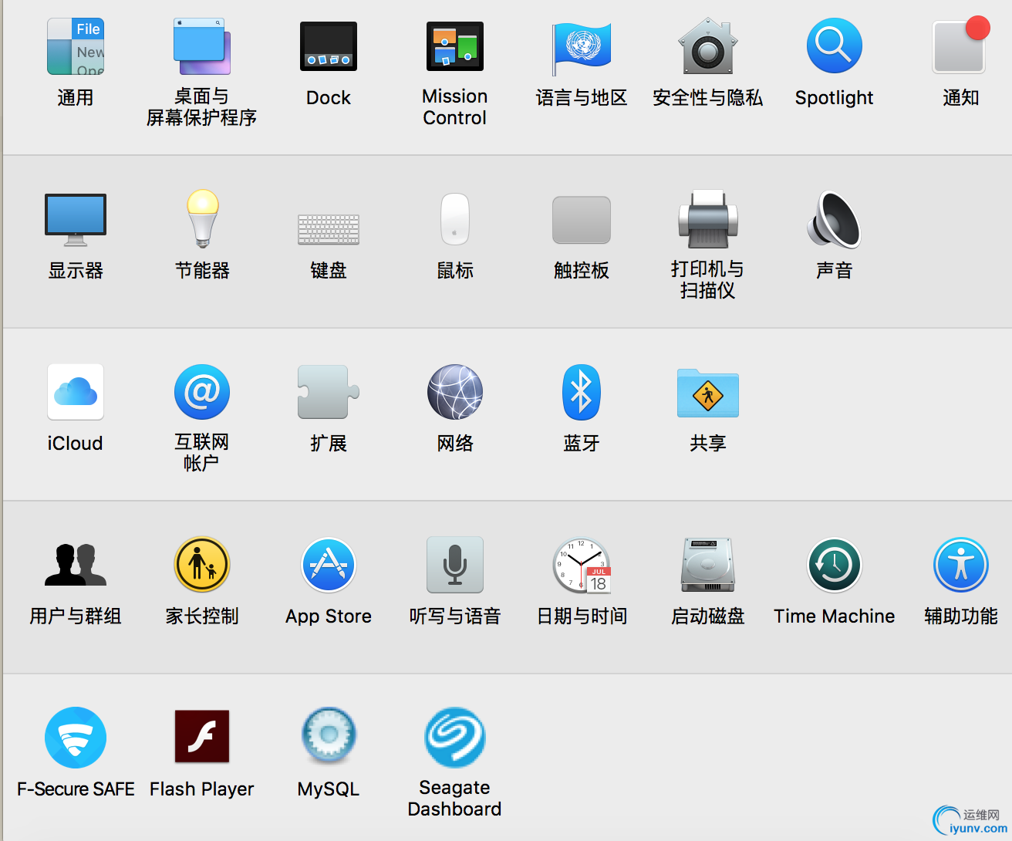Screen dimensions: 1012x841
Task: Open 安全性与隐私 security pane
Action: (x=708, y=46)
